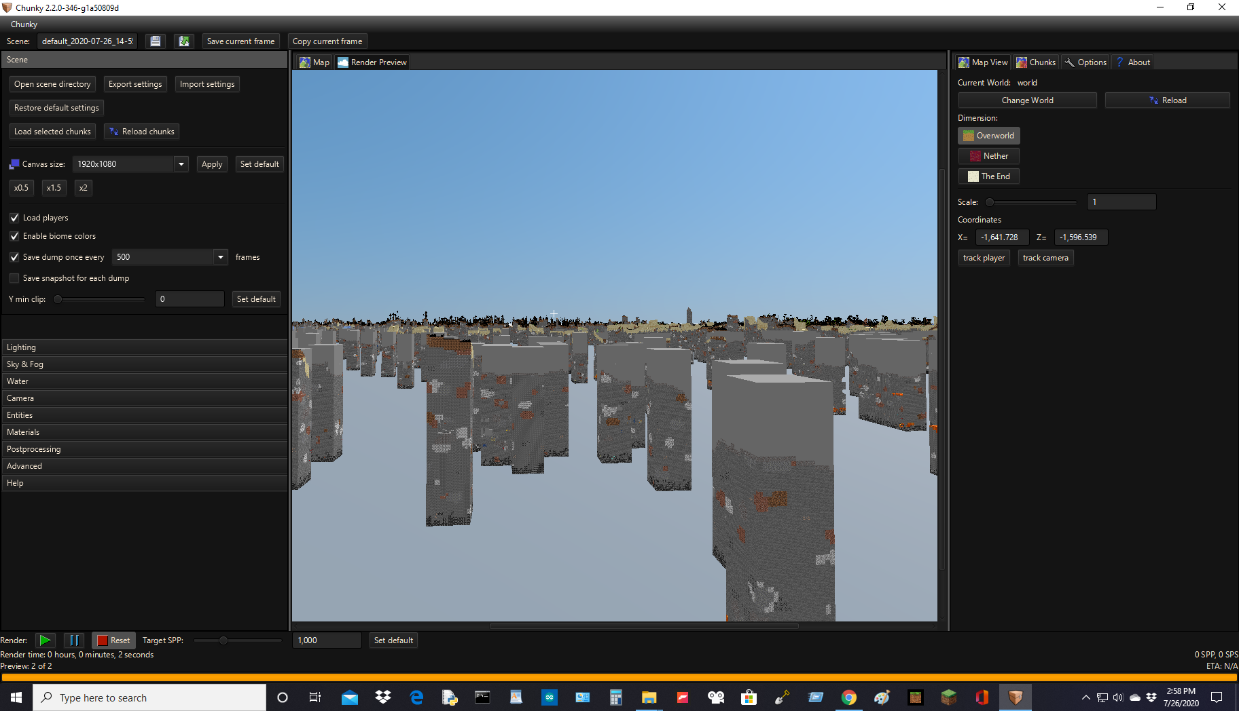The image size is (1239, 711).
Task: Toggle Enable biome colors off
Action: click(14, 235)
